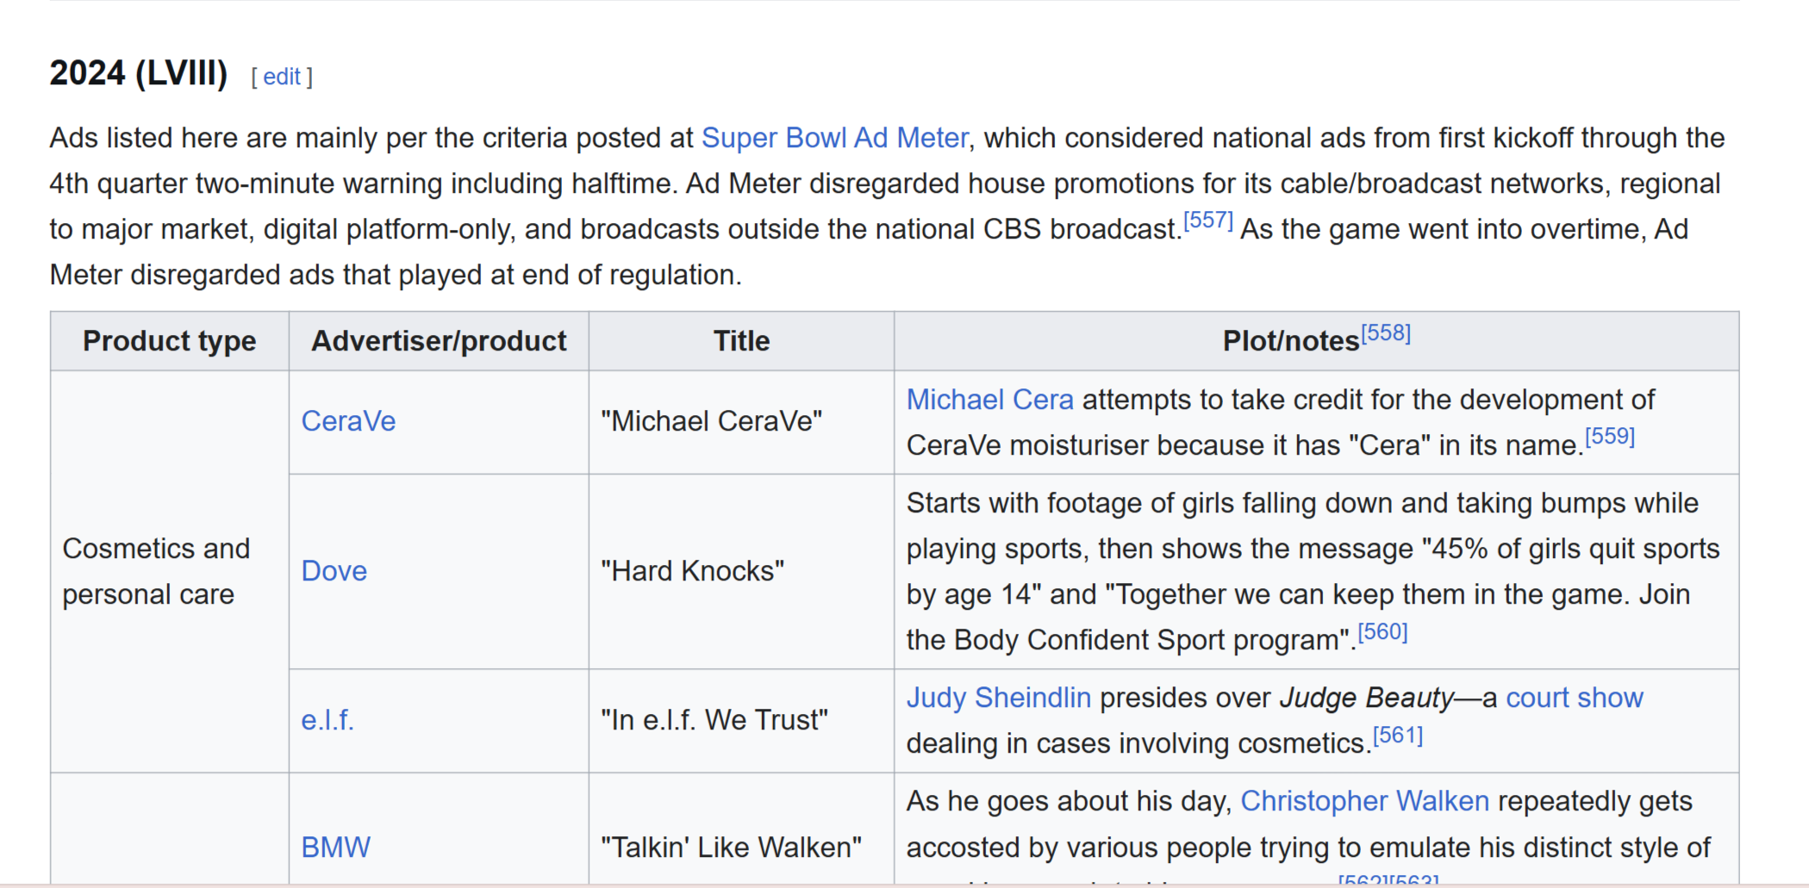1809x888 pixels.
Task: Click the Cosmetics and personal care cell
Action: pos(170,572)
